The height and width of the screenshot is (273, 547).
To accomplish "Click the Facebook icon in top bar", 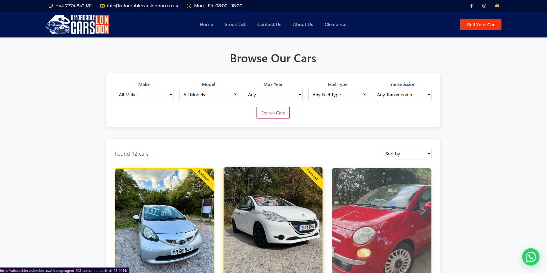I will [x=471, y=6].
